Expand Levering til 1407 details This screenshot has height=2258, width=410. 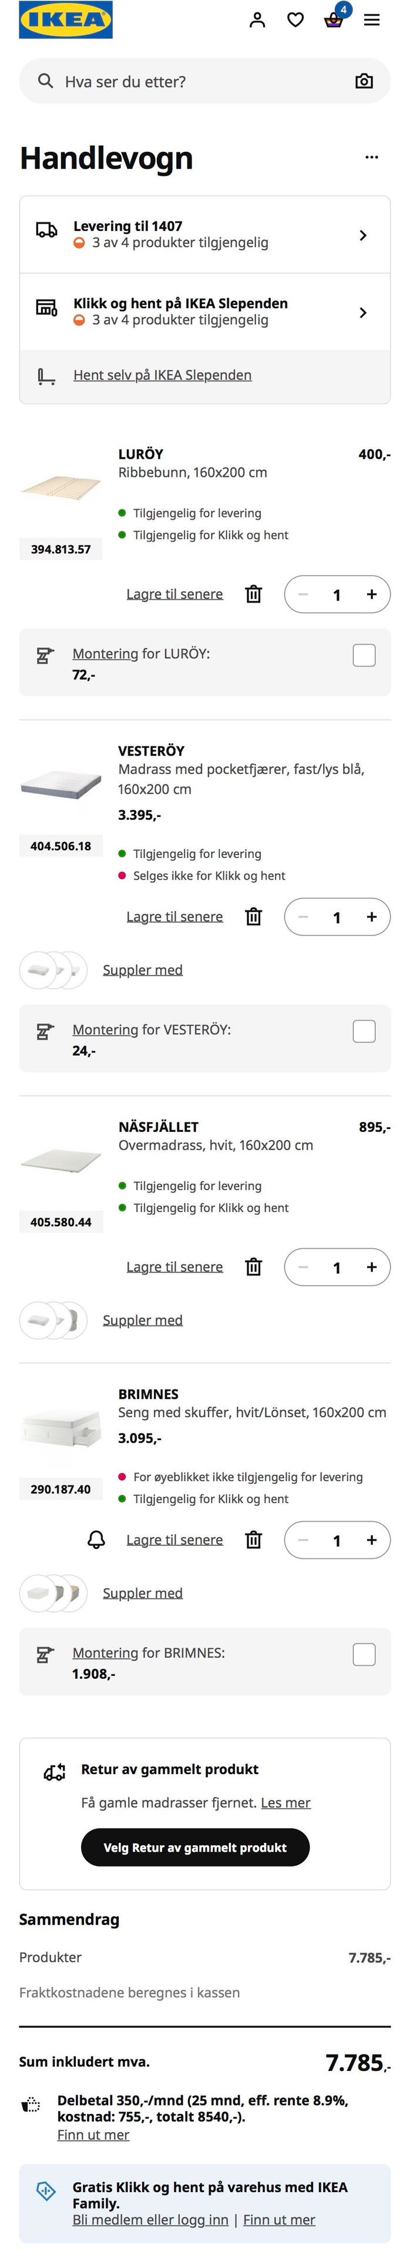click(362, 235)
